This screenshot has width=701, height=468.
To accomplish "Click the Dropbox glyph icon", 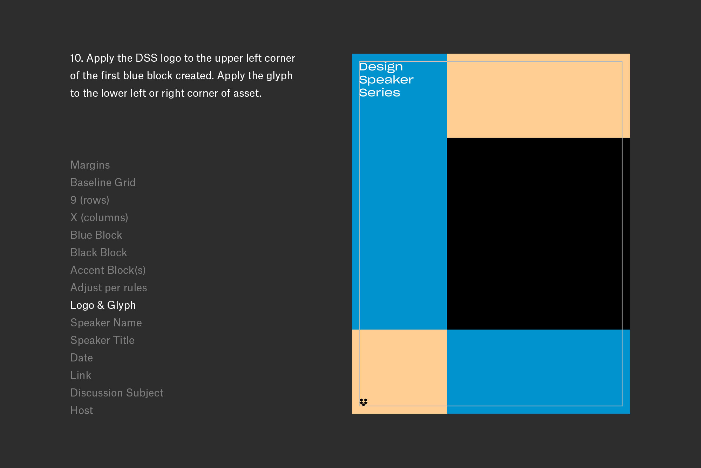I will [363, 402].
